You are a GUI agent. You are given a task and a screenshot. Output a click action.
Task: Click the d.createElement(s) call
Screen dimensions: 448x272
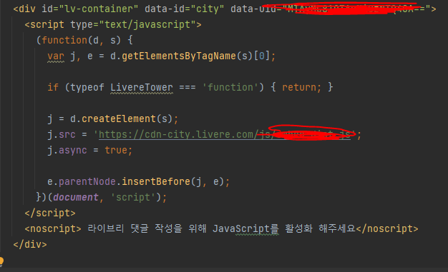(122, 119)
